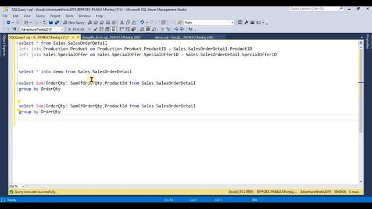Screen dimensions: 372x209
Task: Switch to the GroupBy_Error.sql tab
Action: point(112,37)
